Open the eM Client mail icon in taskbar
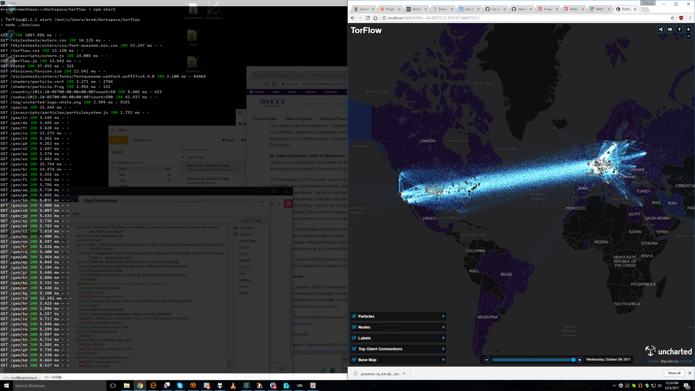 [x=153, y=386]
